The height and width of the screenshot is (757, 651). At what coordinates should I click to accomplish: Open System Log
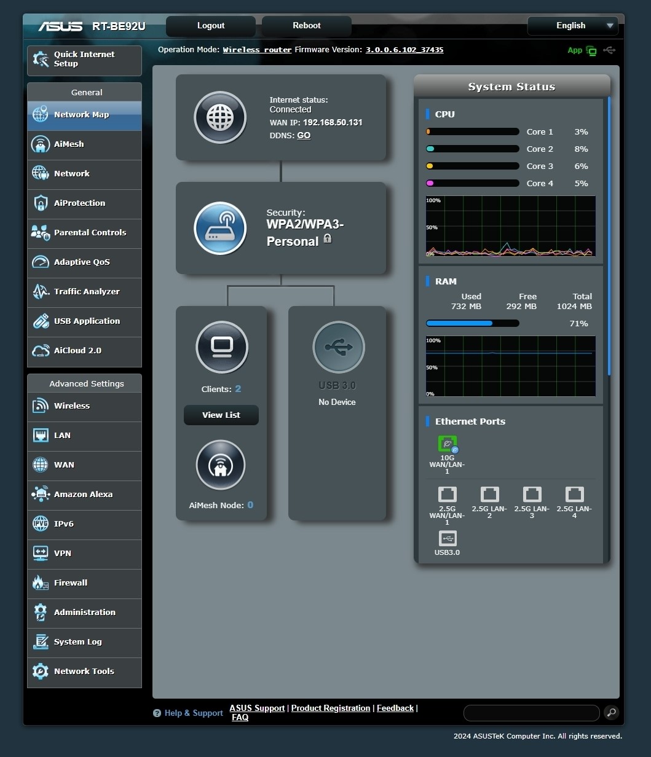pos(84,643)
